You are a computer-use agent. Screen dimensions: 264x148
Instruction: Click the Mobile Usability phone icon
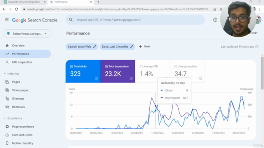7,143
